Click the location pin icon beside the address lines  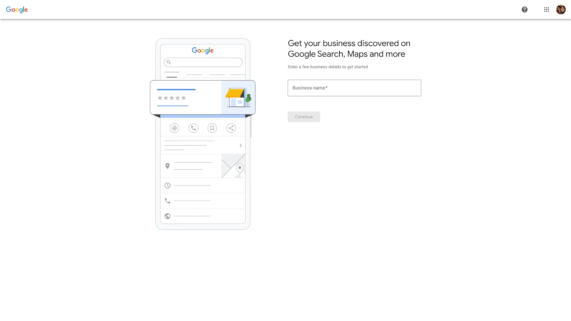pyautogui.click(x=167, y=166)
